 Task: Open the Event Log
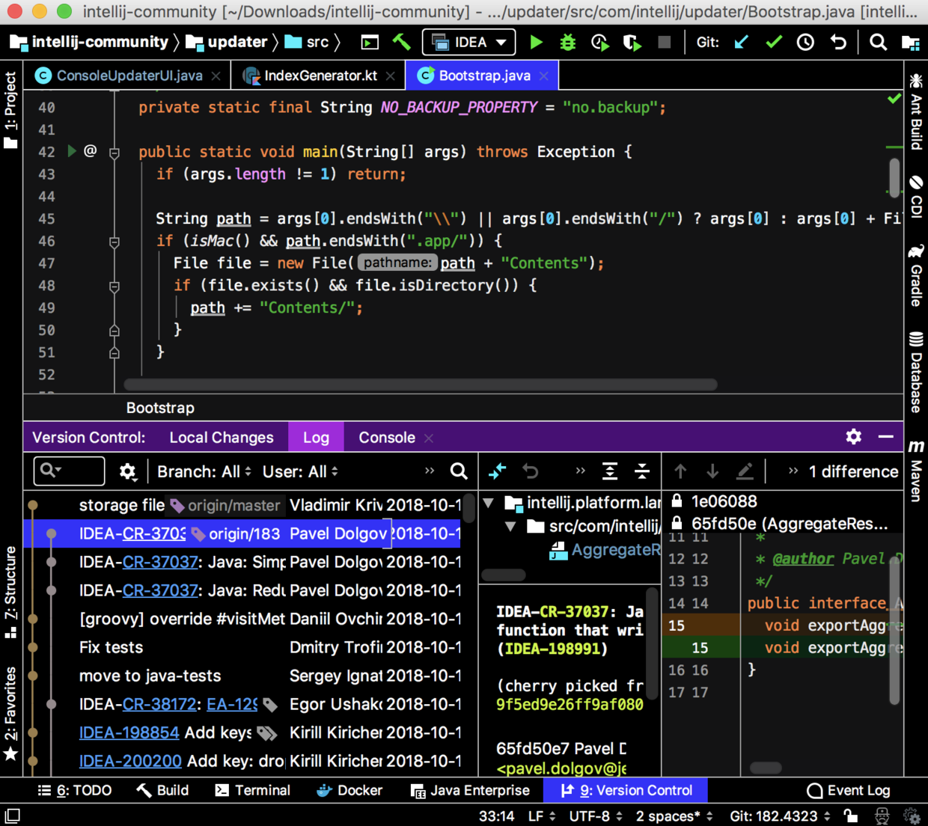(849, 790)
